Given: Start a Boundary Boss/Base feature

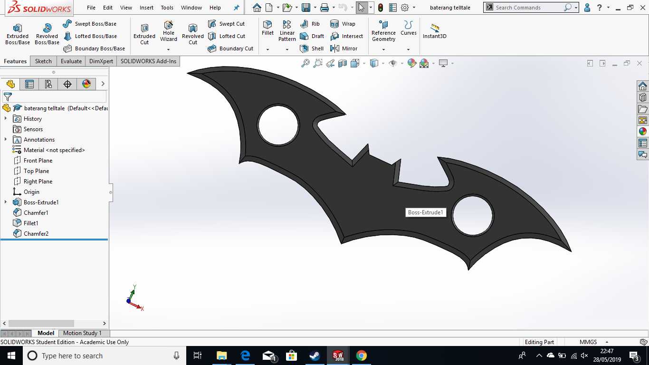Looking at the screenshot, I should point(94,48).
